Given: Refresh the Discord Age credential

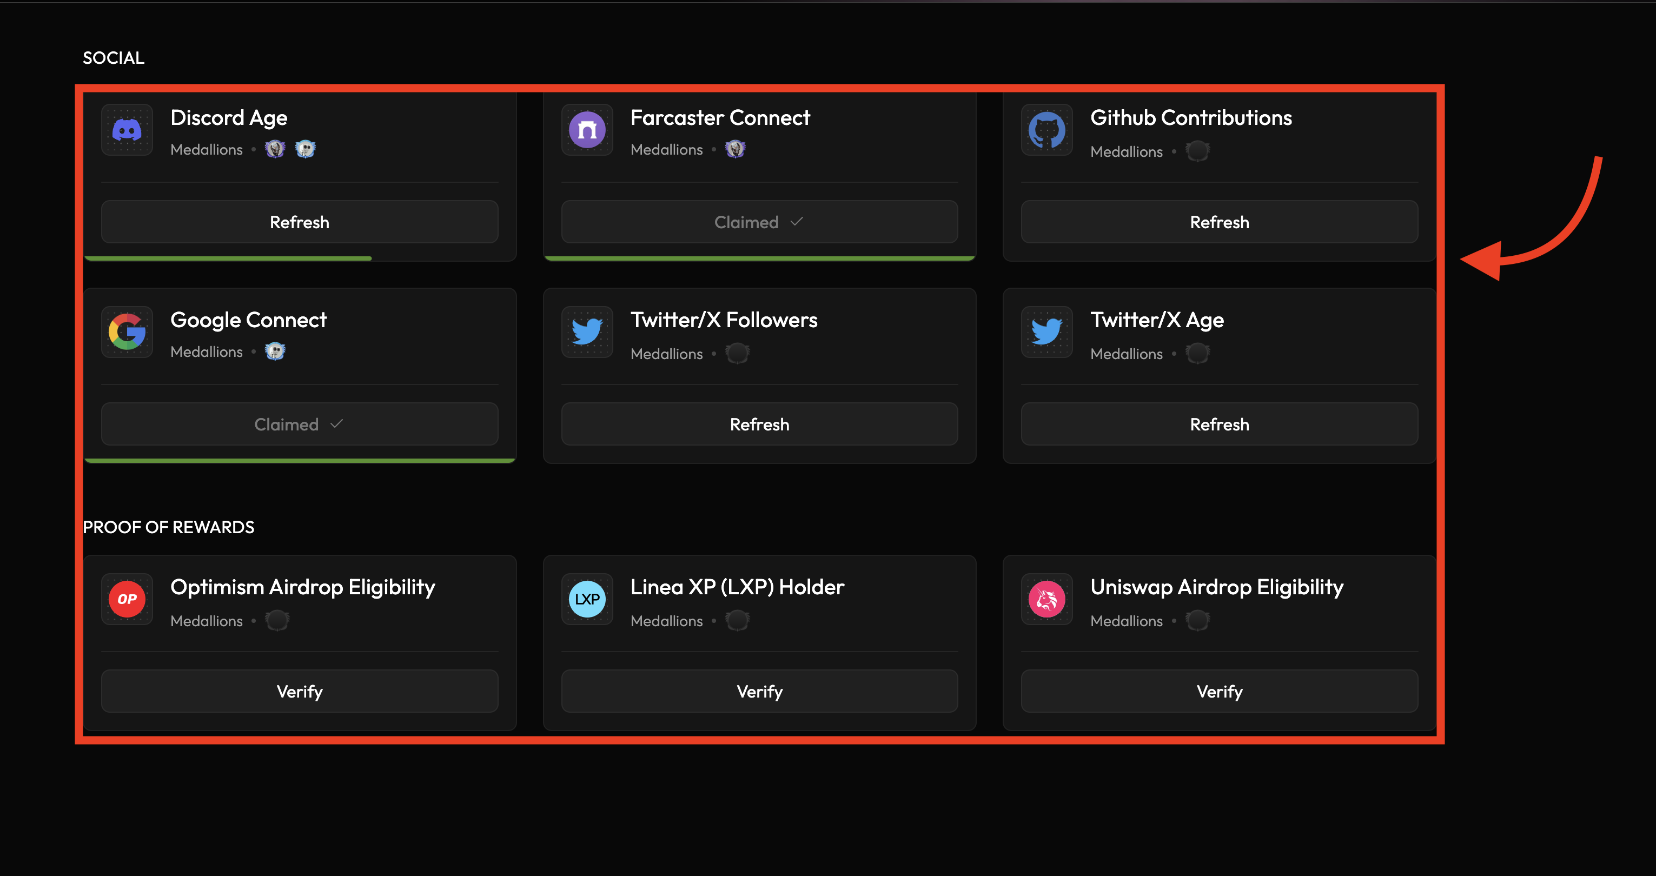Looking at the screenshot, I should [300, 222].
